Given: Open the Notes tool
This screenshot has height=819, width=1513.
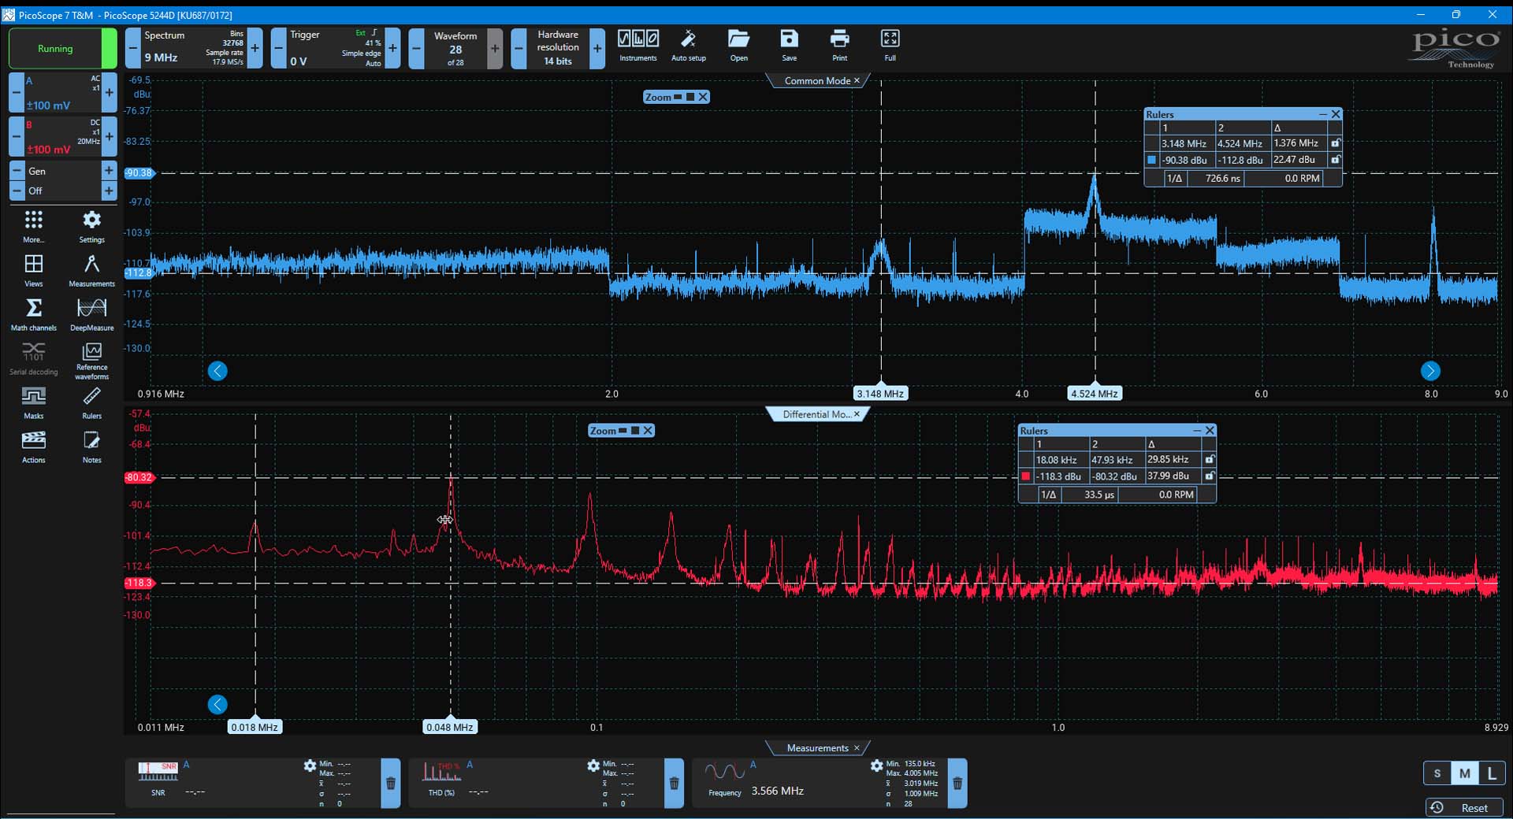Looking at the screenshot, I should pyautogui.click(x=91, y=447).
